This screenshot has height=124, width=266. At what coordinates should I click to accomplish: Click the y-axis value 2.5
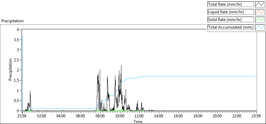coord(16,60)
